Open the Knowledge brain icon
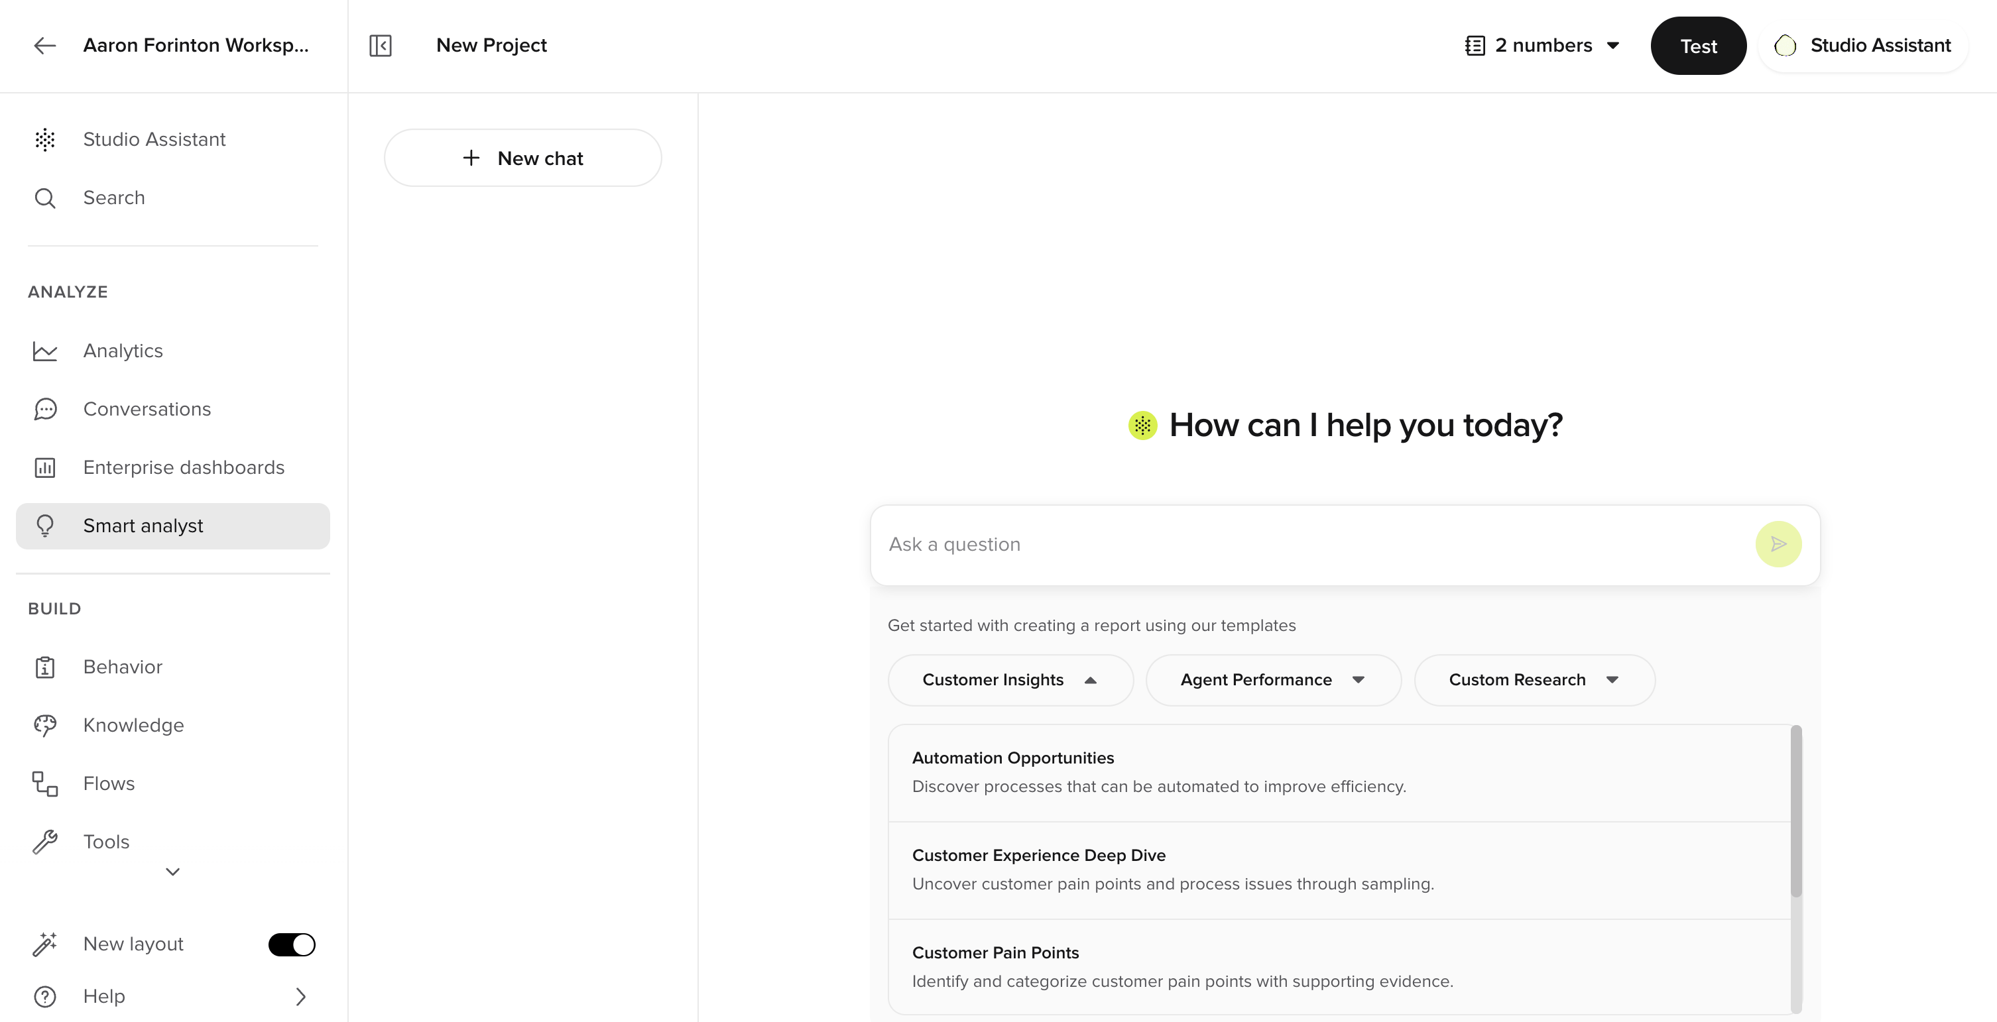Viewport: 1997px width, 1022px height. (45, 725)
